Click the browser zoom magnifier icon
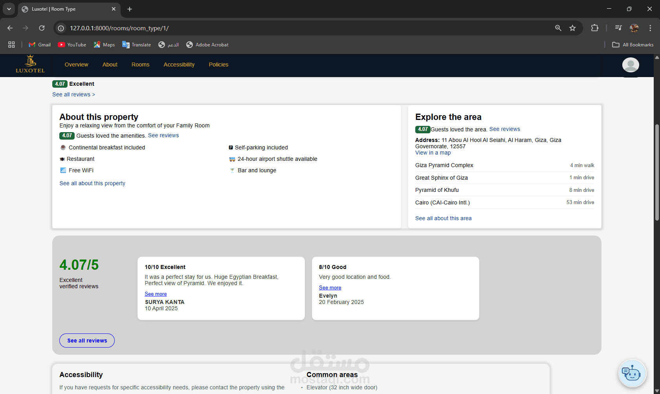This screenshot has width=660, height=394. coord(558,28)
